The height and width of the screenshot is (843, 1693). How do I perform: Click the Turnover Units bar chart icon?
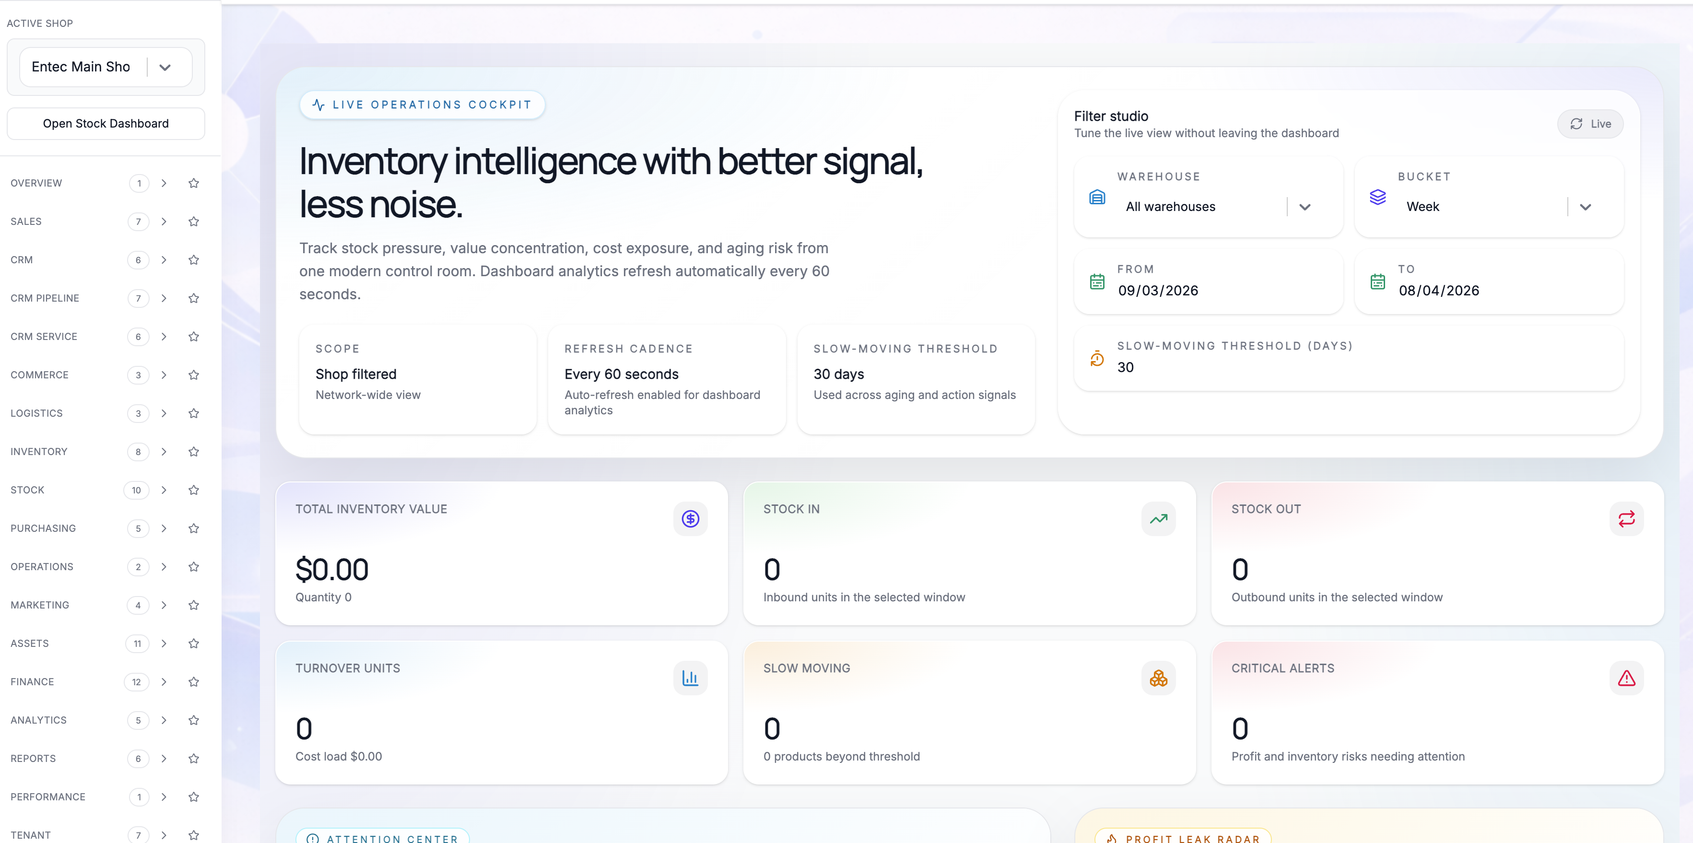(690, 678)
